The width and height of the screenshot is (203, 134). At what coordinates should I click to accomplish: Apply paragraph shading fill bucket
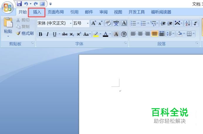(180, 34)
